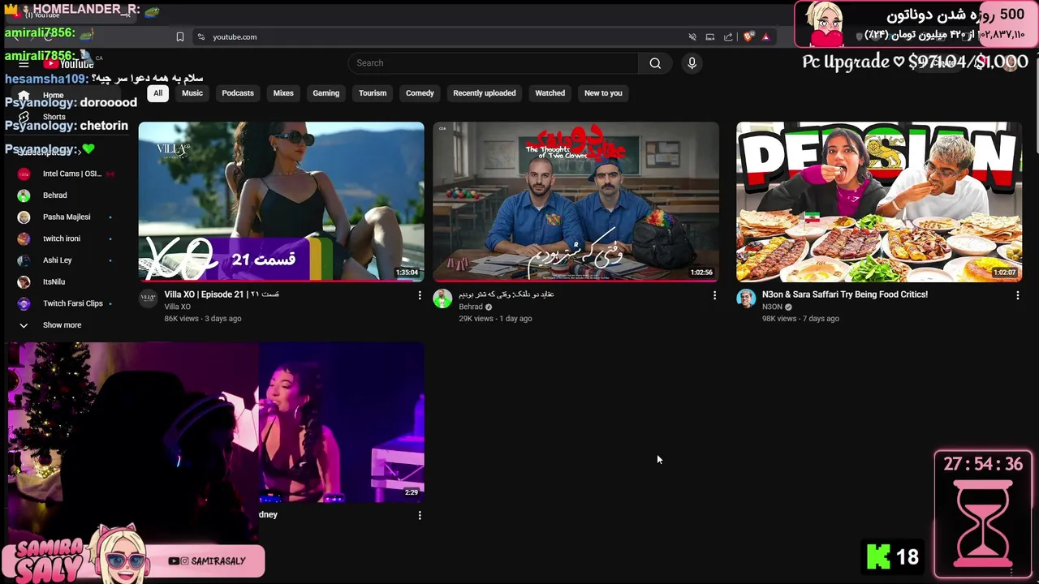Open Pasha Majlesi avatar in sidebar
Viewport: 1039px width, 584px height.
24,217
